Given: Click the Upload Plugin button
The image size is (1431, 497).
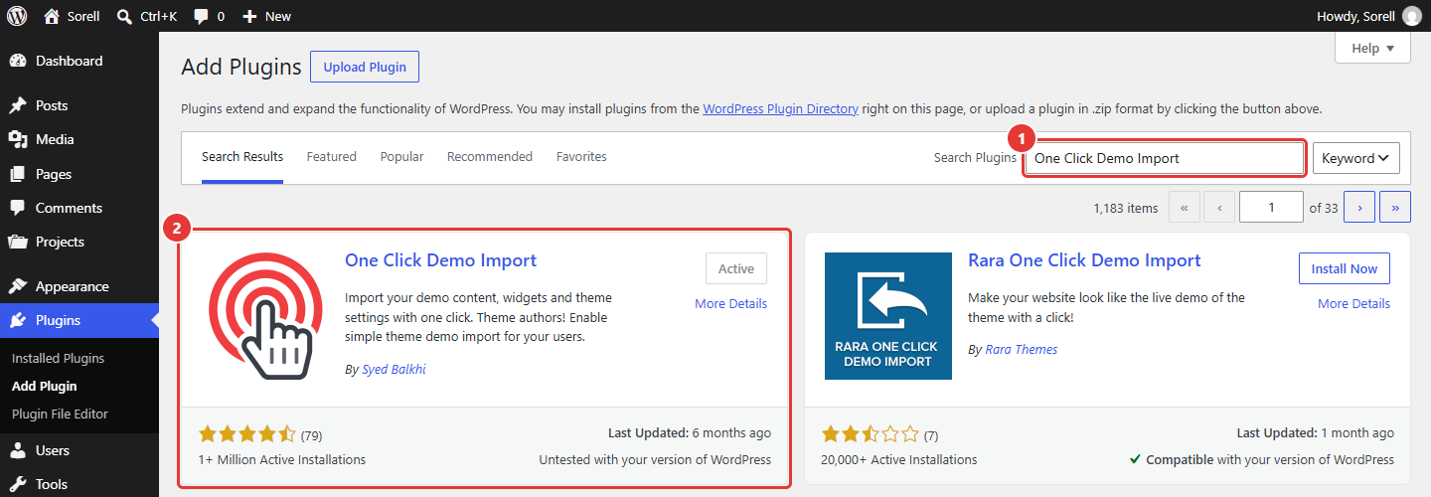Looking at the screenshot, I should click(365, 67).
